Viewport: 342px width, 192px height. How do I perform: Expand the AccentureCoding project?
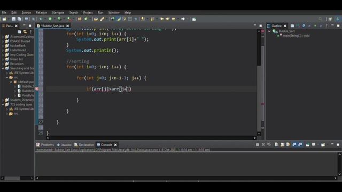[x=3, y=37]
